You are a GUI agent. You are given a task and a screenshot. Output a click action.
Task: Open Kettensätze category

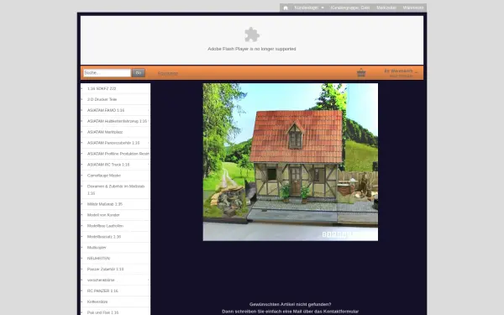tap(97, 302)
